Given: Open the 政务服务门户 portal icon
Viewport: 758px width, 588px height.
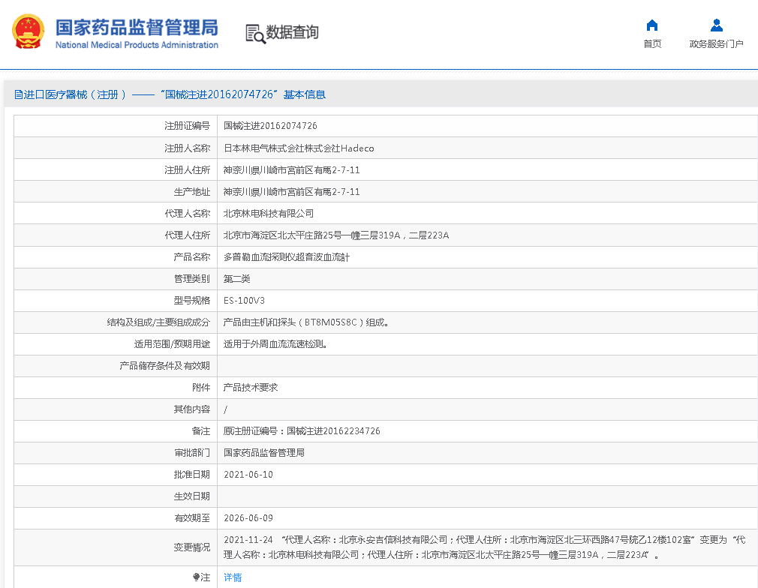Looking at the screenshot, I should coord(717,43).
